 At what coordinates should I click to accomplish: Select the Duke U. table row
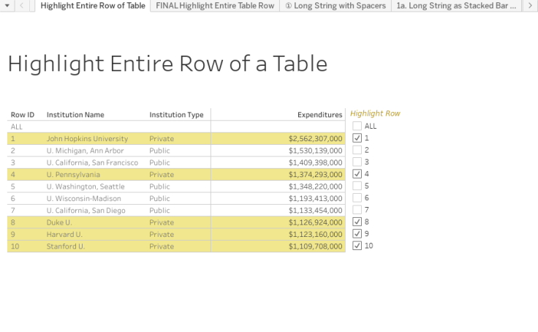tap(59, 222)
